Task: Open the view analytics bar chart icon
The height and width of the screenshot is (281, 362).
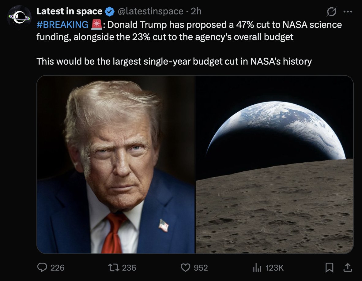Action: 257,268
